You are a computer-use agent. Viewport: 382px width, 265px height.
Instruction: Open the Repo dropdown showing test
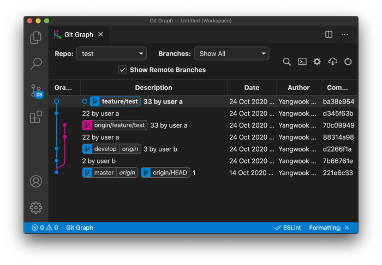click(111, 53)
